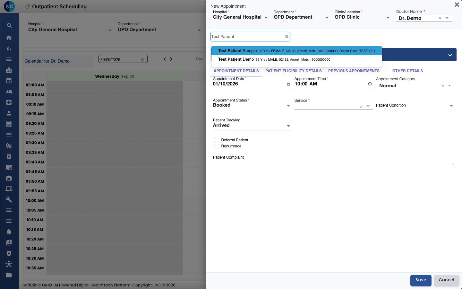
Task: Select the Day calendar view
Action: (x=200, y=59)
